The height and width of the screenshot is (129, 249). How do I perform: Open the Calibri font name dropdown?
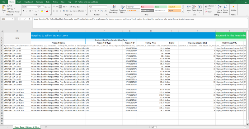(37, 7)
